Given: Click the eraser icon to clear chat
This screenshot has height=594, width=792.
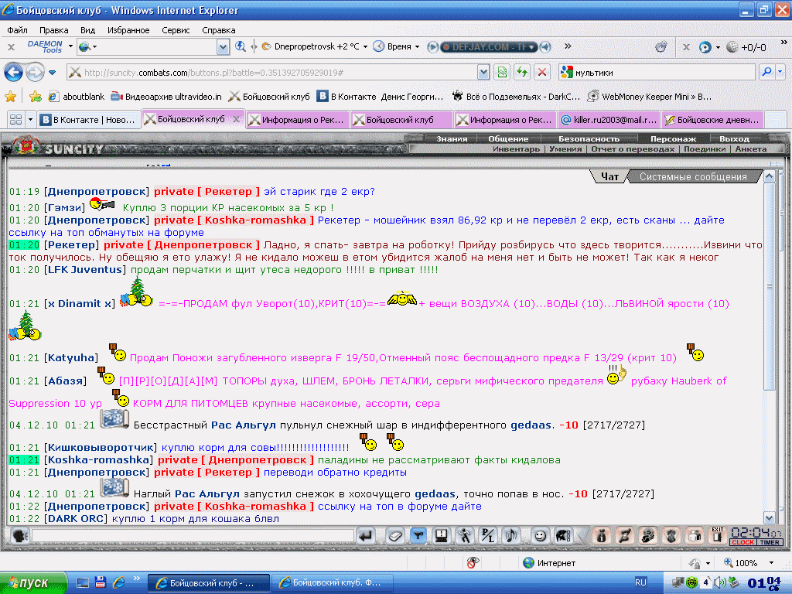Looking at the screenshot, I should click(394, 535).
